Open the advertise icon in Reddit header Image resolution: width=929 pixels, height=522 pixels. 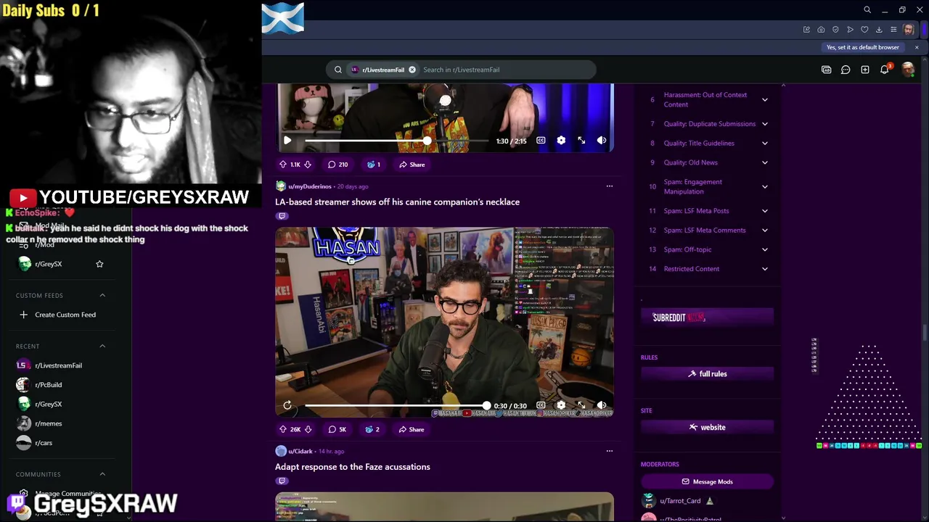[x=826, y=70]
